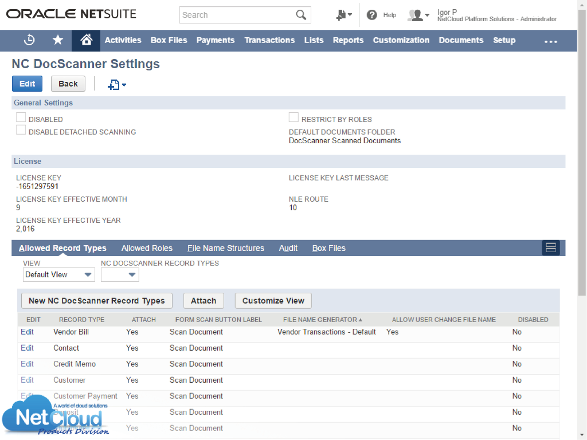
Task: Select the license key value -1651297591
Action: pyautogui.click(x=37, y=186)
